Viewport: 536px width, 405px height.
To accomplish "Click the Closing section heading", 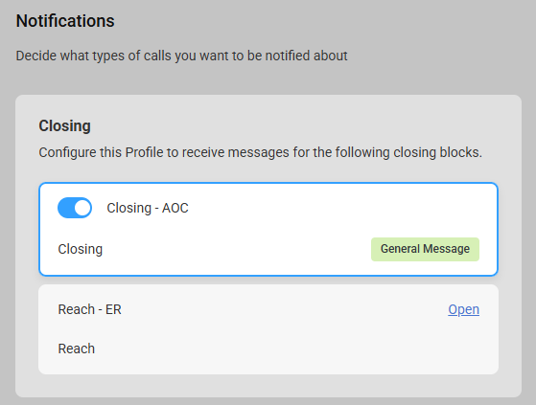I will click(x=64, y=125).
